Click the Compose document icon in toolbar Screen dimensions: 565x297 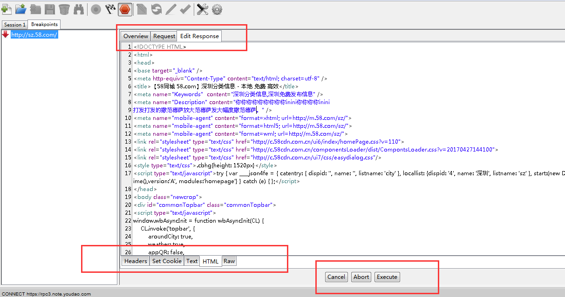point(142,8)
